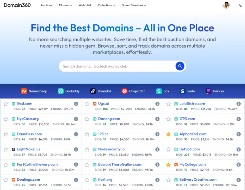Star Danong.com to watchlist
Viewport: 245px width, 190px height.
[x=87, y=119]
